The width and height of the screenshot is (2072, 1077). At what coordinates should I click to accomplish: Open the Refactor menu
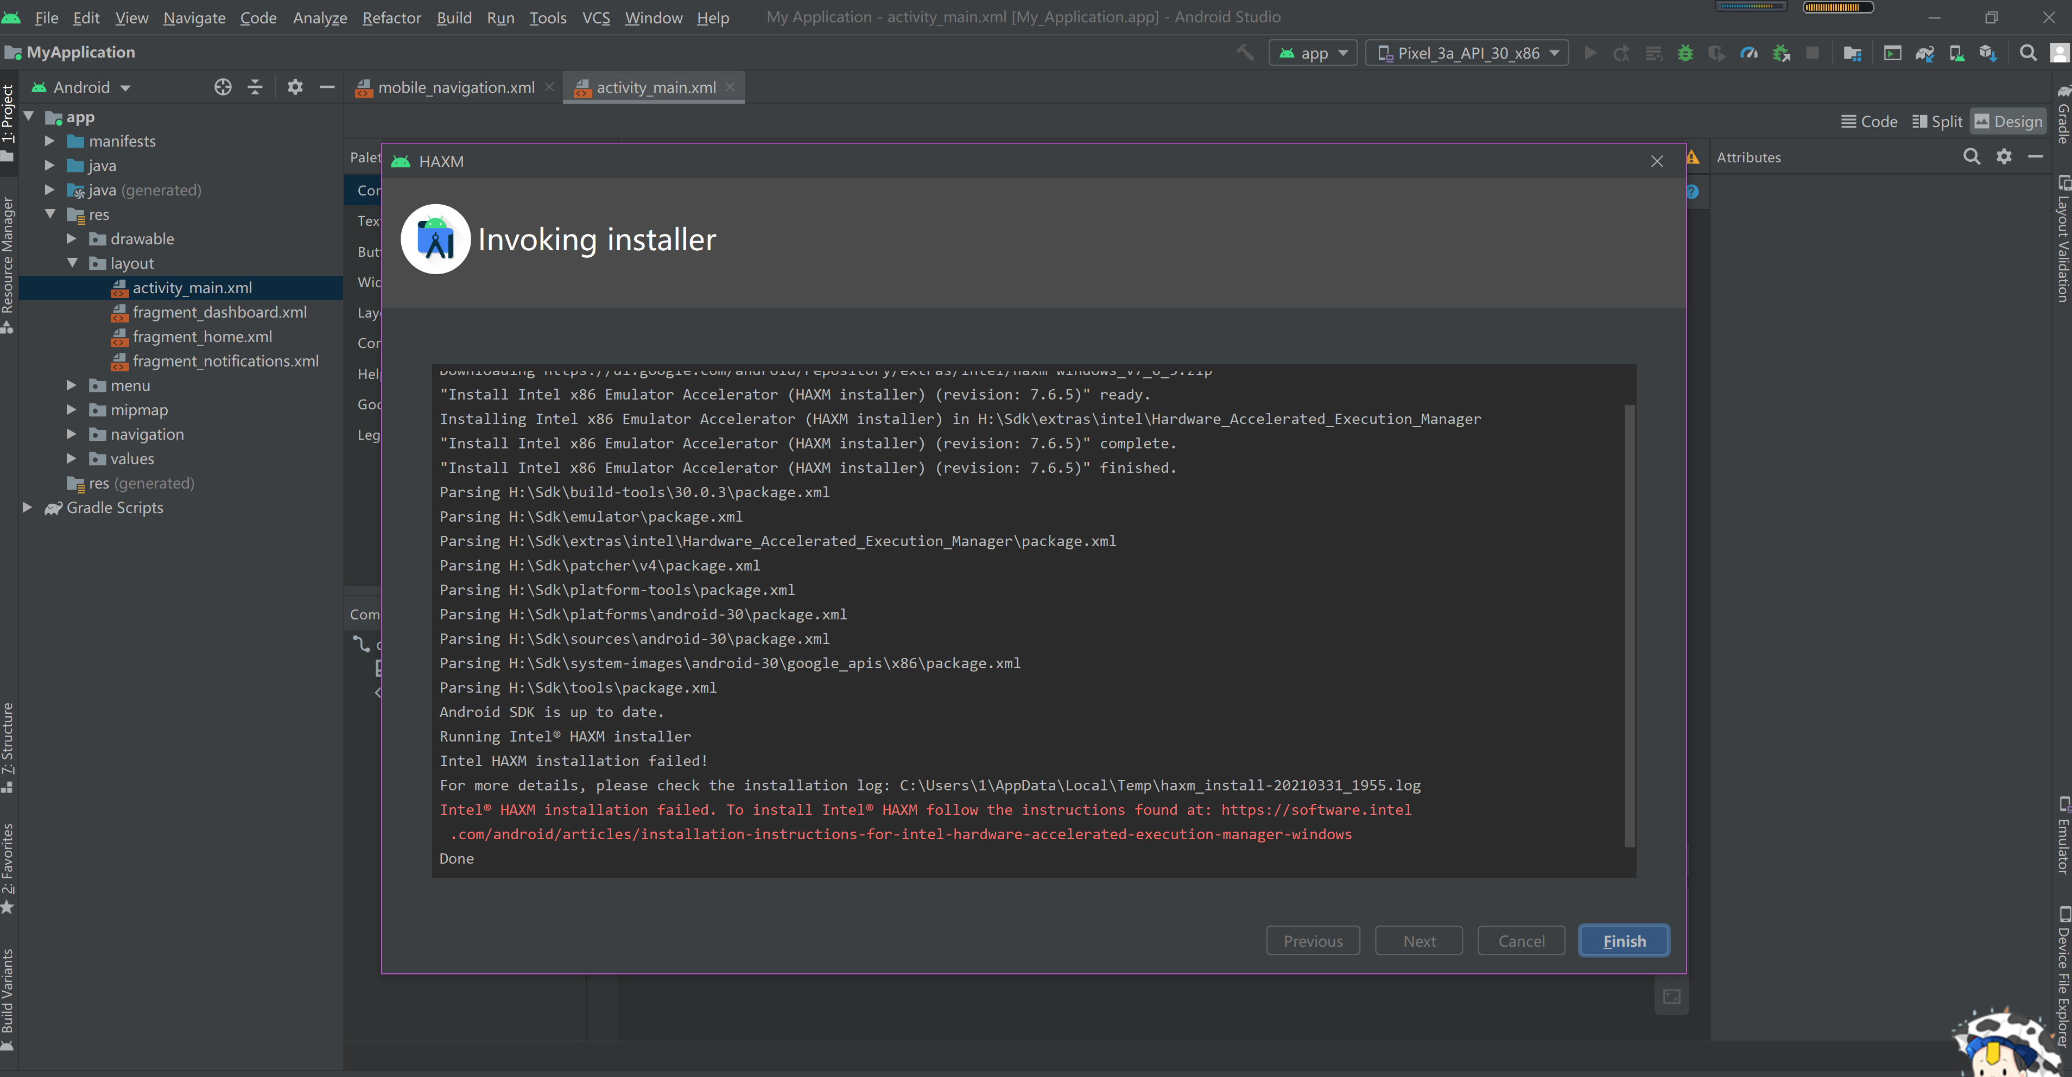pyautogui.click(x=391, y=17)
